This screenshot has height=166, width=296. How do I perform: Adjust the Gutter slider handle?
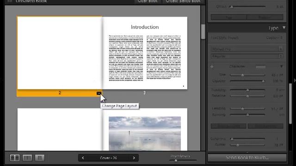[x=238, y=145]
